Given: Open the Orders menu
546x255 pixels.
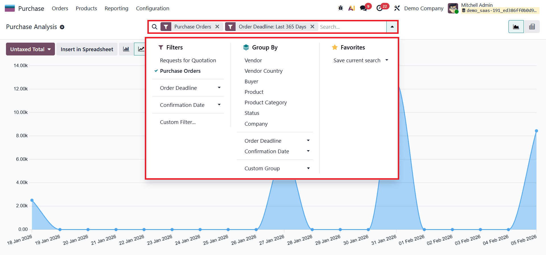Looking at the screenshot, I should tap(60, 8).
